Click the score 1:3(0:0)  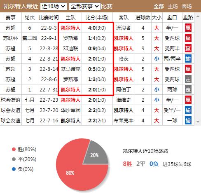97,79
